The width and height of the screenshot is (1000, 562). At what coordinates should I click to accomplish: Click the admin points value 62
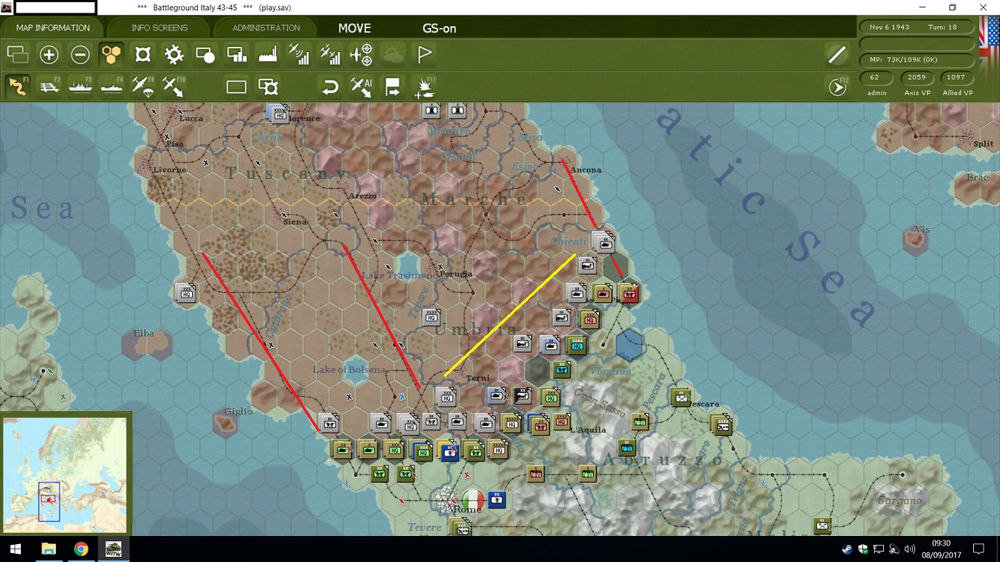(x=875, y=77)
